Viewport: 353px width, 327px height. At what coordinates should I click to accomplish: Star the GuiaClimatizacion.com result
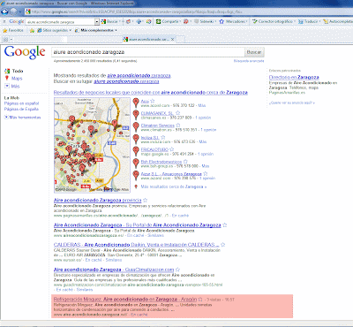pyautogui.click(x=177, y=270)
